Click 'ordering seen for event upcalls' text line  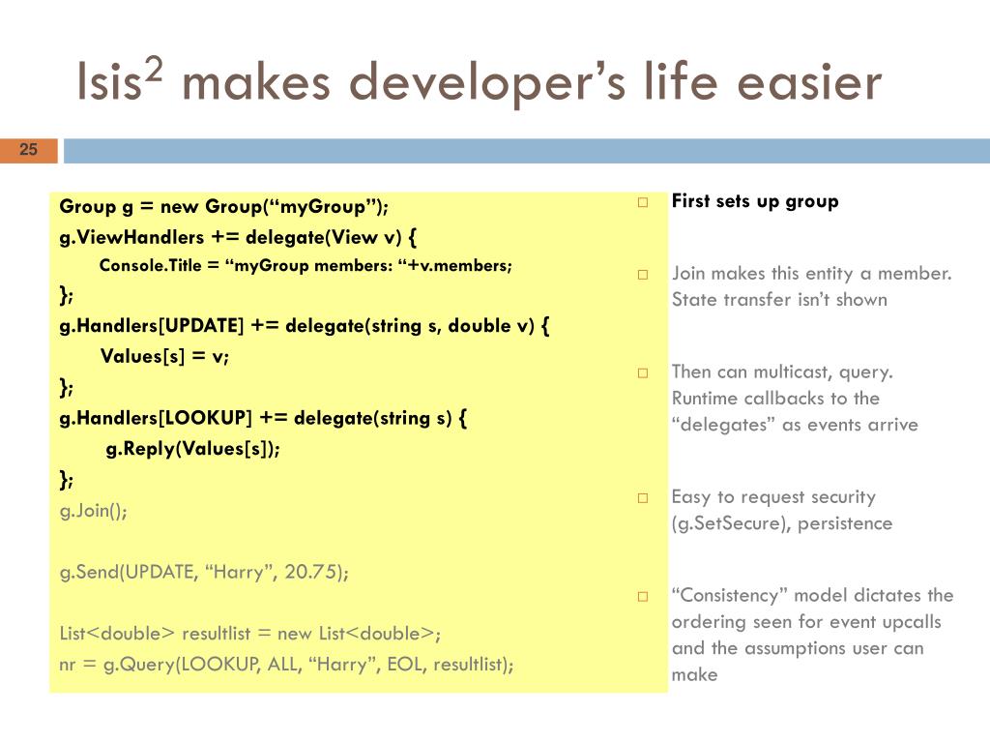806,622
